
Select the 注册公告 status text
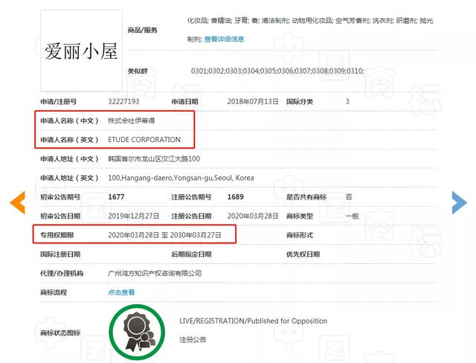coord(193,340)
